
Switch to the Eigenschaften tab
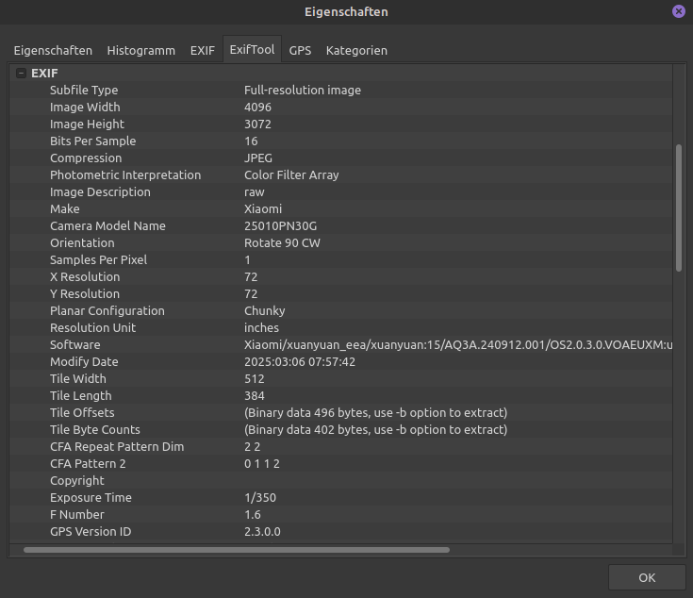pos(53,51)
